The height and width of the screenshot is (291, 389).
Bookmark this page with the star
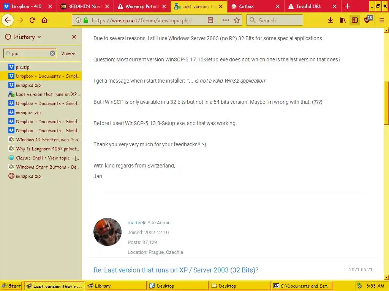pos(237,20)
